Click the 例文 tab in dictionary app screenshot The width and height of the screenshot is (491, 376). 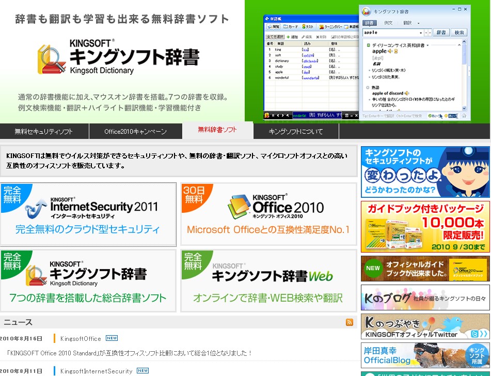(388, 23)
